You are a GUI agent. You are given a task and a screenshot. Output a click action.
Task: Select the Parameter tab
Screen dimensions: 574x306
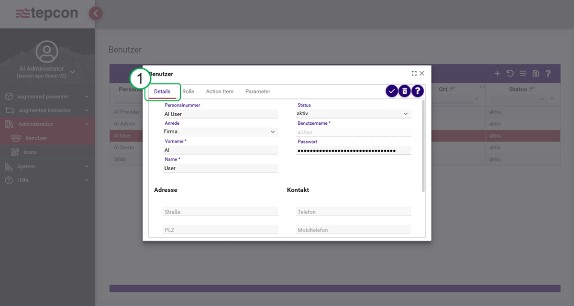(257, 91)
